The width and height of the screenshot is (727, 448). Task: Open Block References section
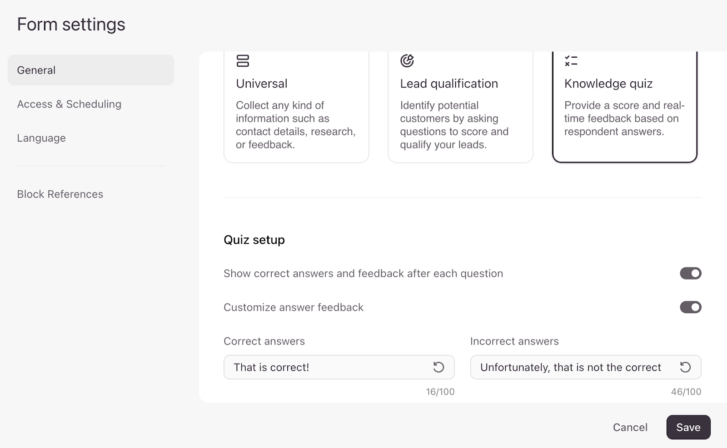60,194
